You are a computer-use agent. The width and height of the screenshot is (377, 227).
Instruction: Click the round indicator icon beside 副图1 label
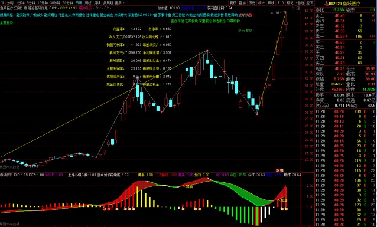(1, 175)
